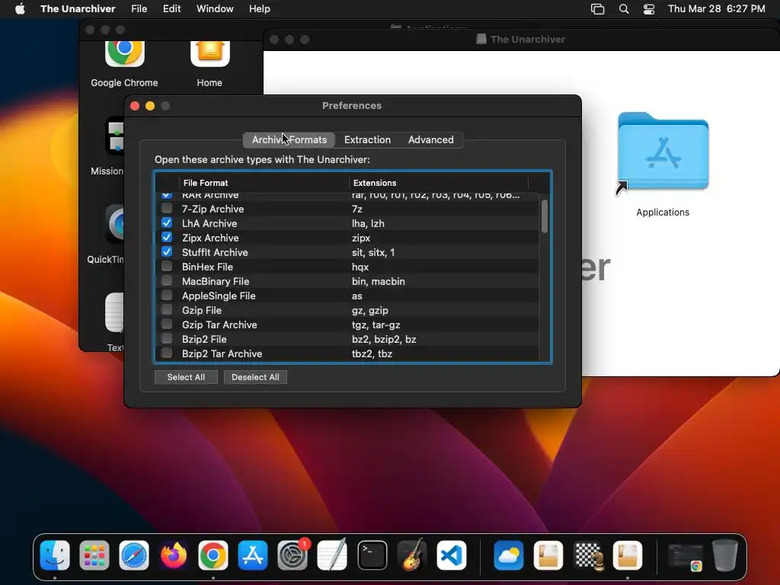Screen dimensions: 780x585
Task: Click the File Format column header
Action: [264, 183]
